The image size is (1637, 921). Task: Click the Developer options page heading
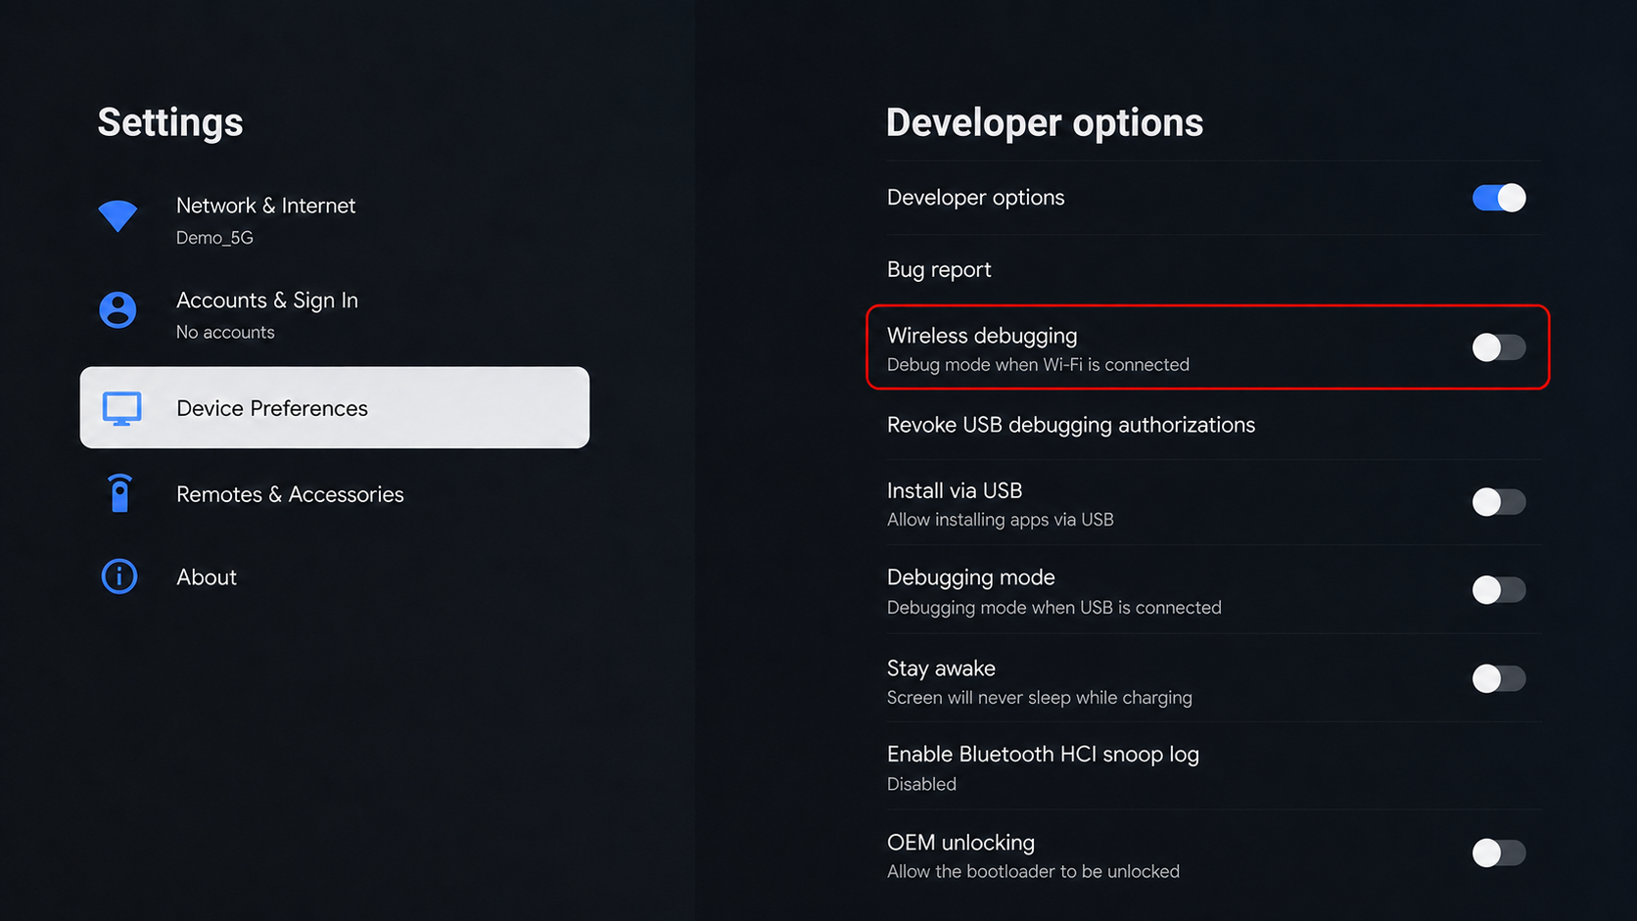click(1045, 123)
